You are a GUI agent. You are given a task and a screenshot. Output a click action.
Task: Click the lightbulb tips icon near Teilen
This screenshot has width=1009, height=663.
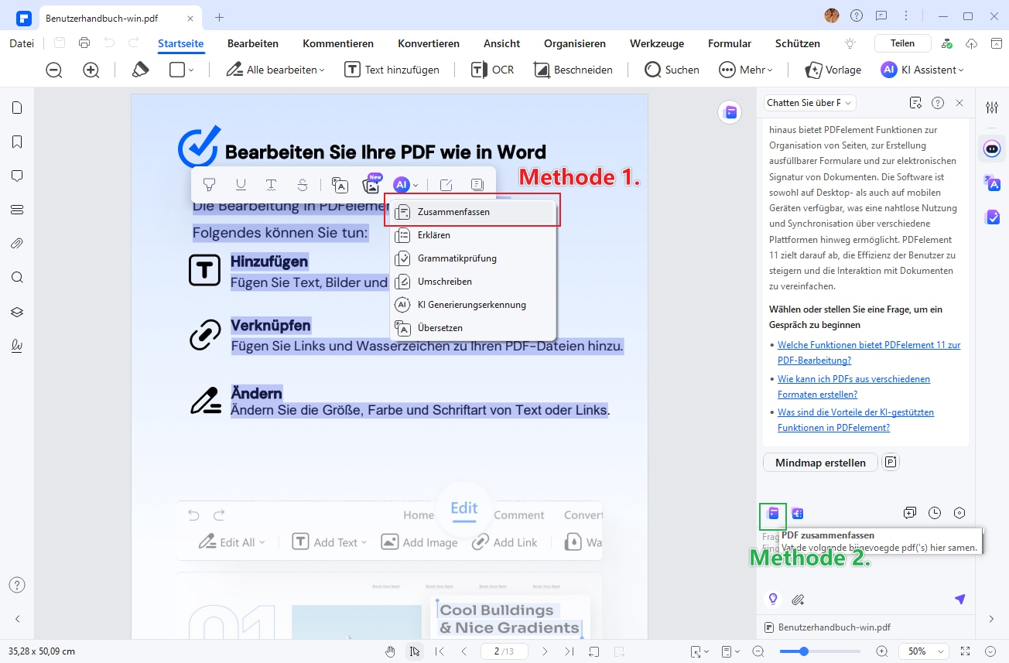coord(850,43)
